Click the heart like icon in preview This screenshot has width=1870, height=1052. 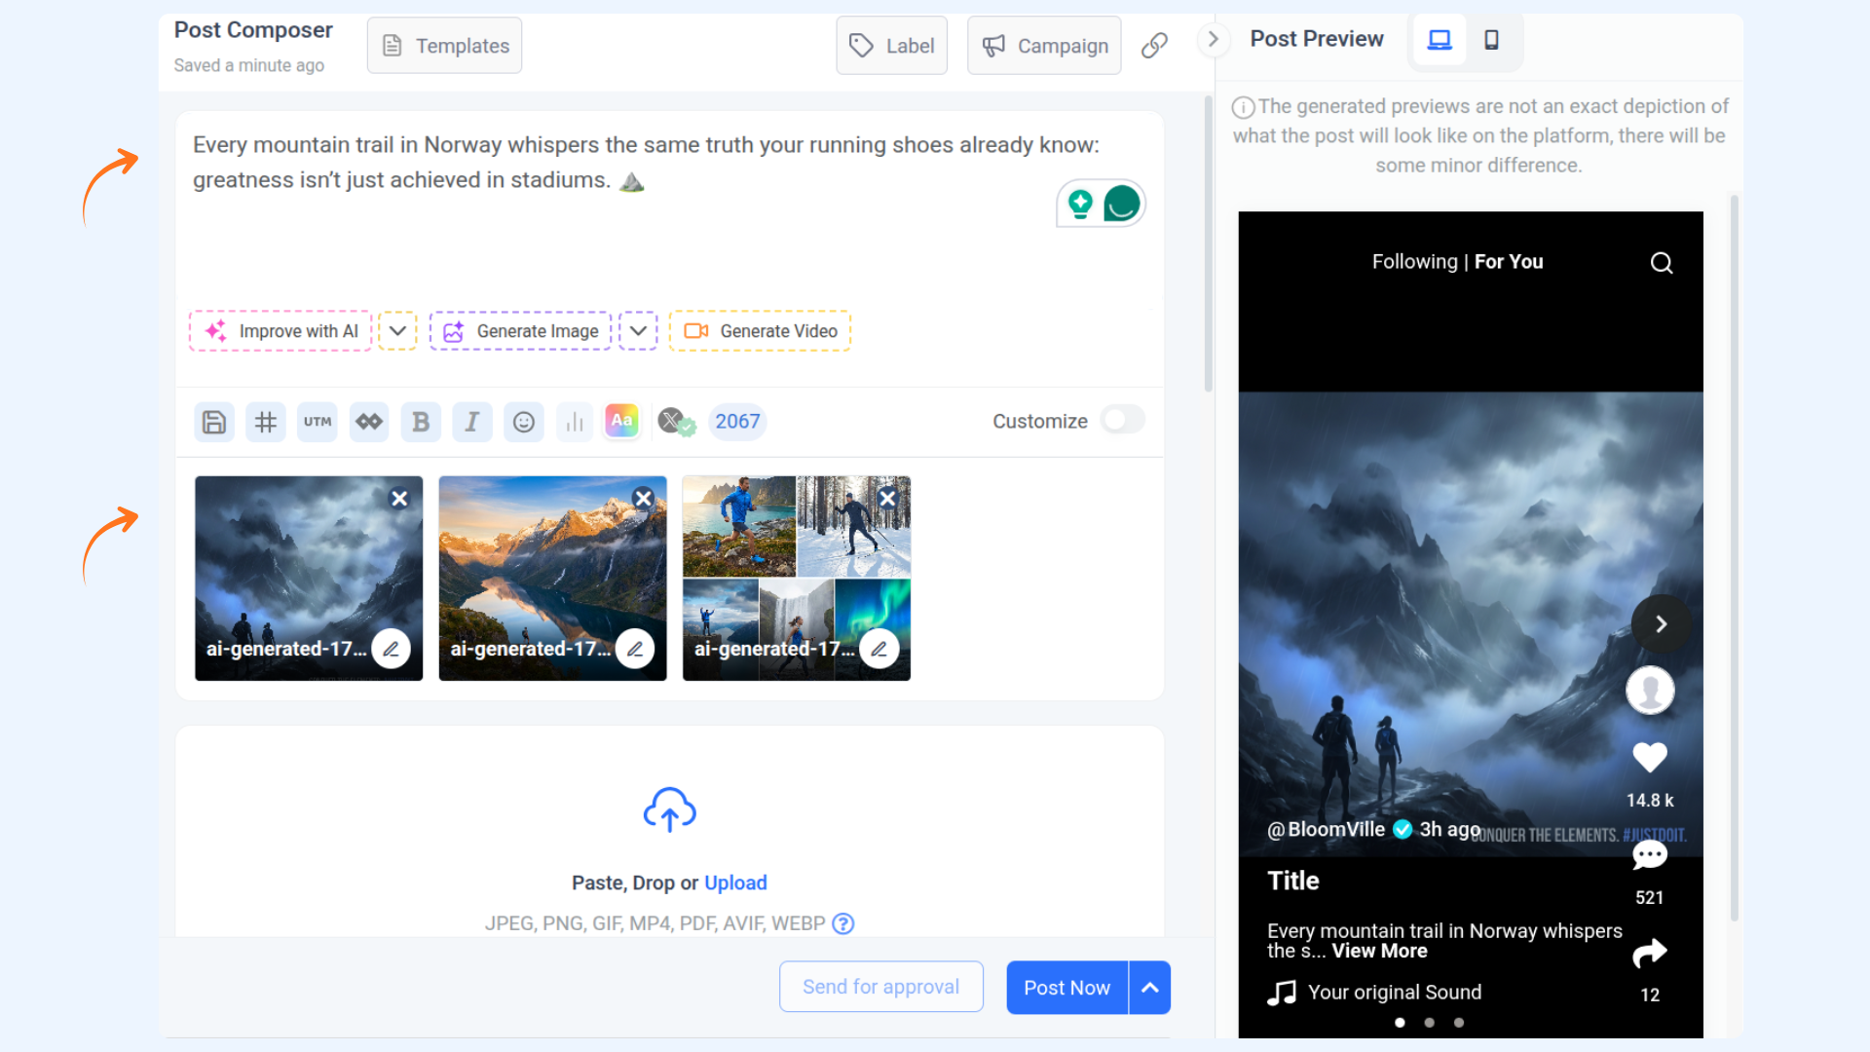1649,757
